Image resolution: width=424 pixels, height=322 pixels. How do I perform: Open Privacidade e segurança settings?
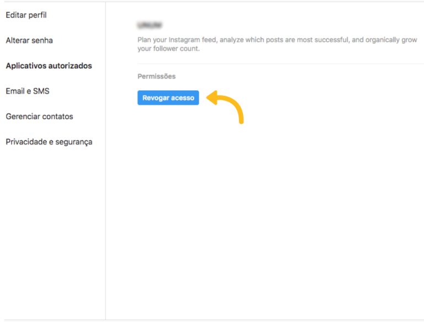[49, 142]
